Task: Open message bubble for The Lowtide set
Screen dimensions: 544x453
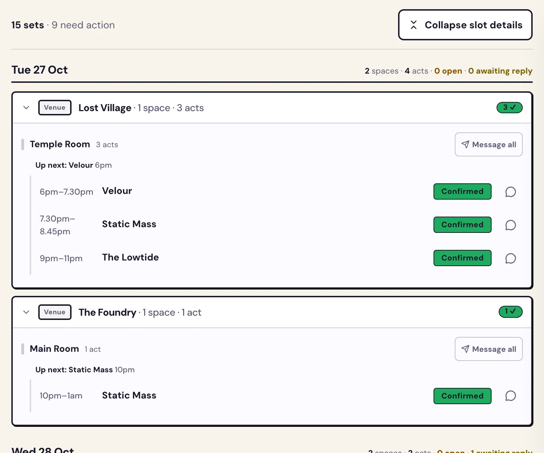Action: pos(510,258)
